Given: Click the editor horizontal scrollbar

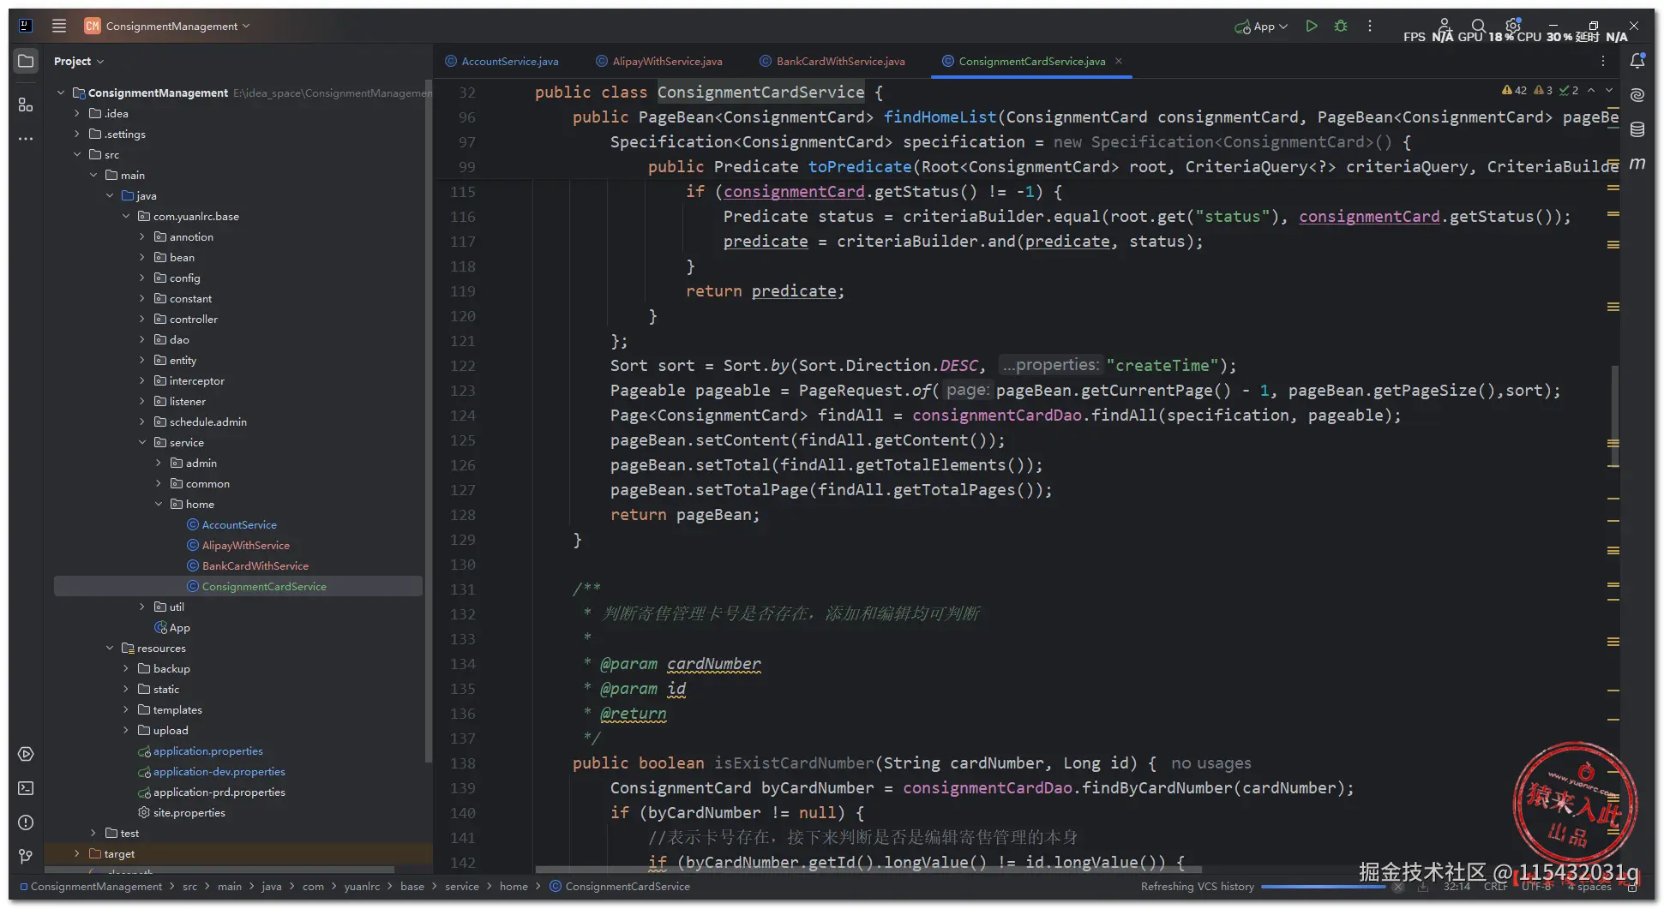Looking at the screenshot, I should pos(868,869).
